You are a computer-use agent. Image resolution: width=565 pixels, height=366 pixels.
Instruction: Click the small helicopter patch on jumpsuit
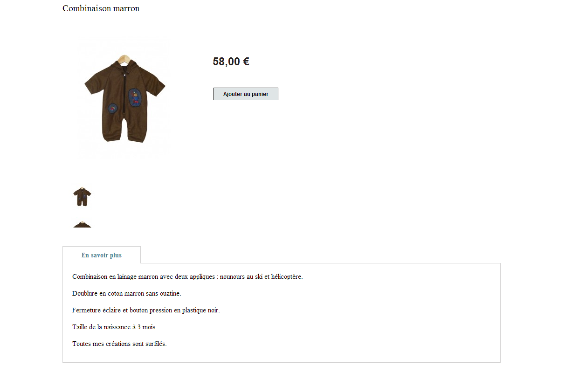[113, 108]
